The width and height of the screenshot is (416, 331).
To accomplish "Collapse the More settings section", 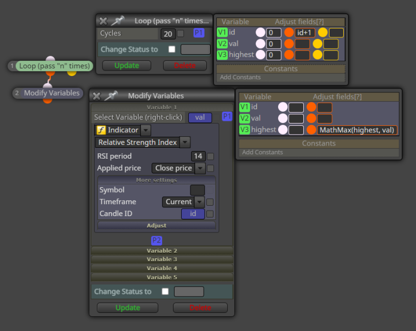I will [x=157, y=180].
